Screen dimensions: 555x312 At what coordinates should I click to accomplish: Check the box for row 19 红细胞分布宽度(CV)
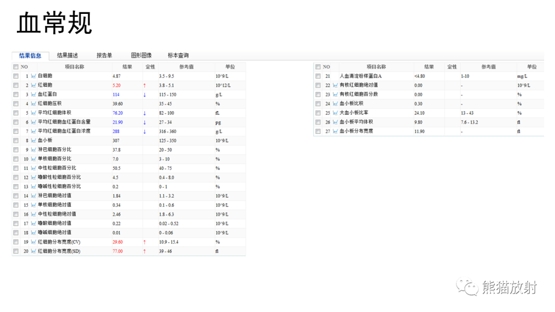coord(16,242)
